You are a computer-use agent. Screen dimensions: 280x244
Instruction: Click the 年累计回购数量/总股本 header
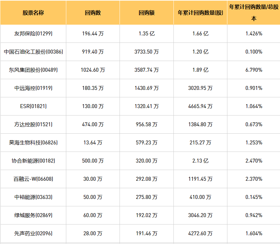click(x=254, y=12)
